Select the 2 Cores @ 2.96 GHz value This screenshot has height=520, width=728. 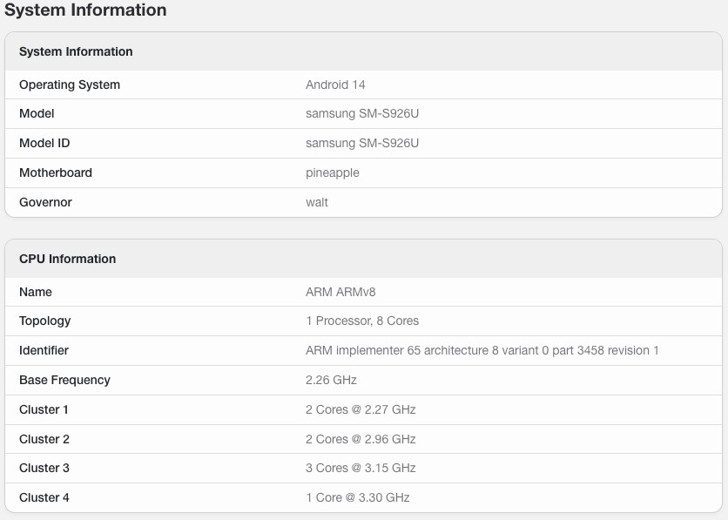click(361, 439)
